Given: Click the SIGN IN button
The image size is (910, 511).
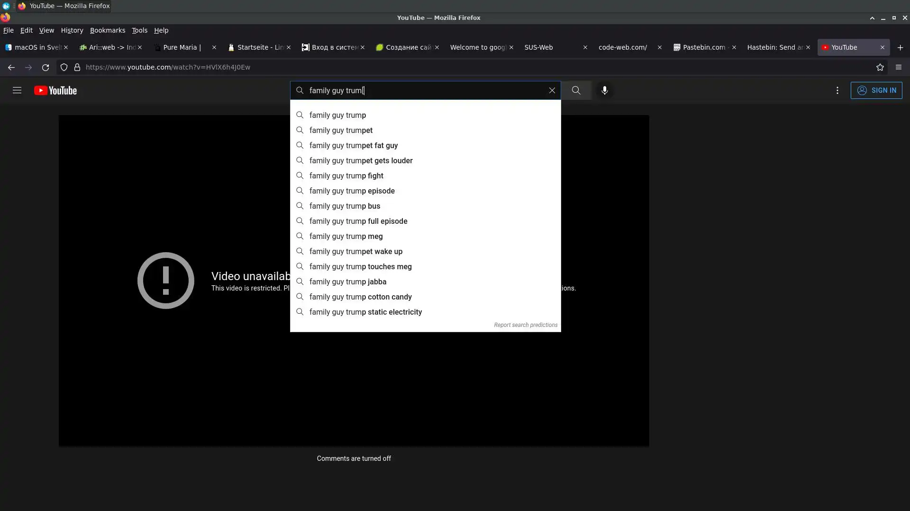Looking at the screenshot, I should (x=876, y=90).
